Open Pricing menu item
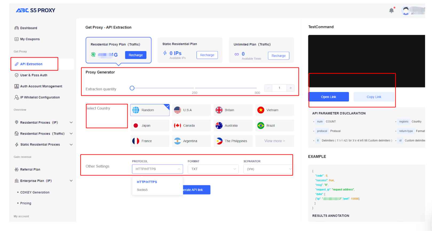The height and width of the screenshot is (231, 432). pyautogui.click(x=26, y=203)
